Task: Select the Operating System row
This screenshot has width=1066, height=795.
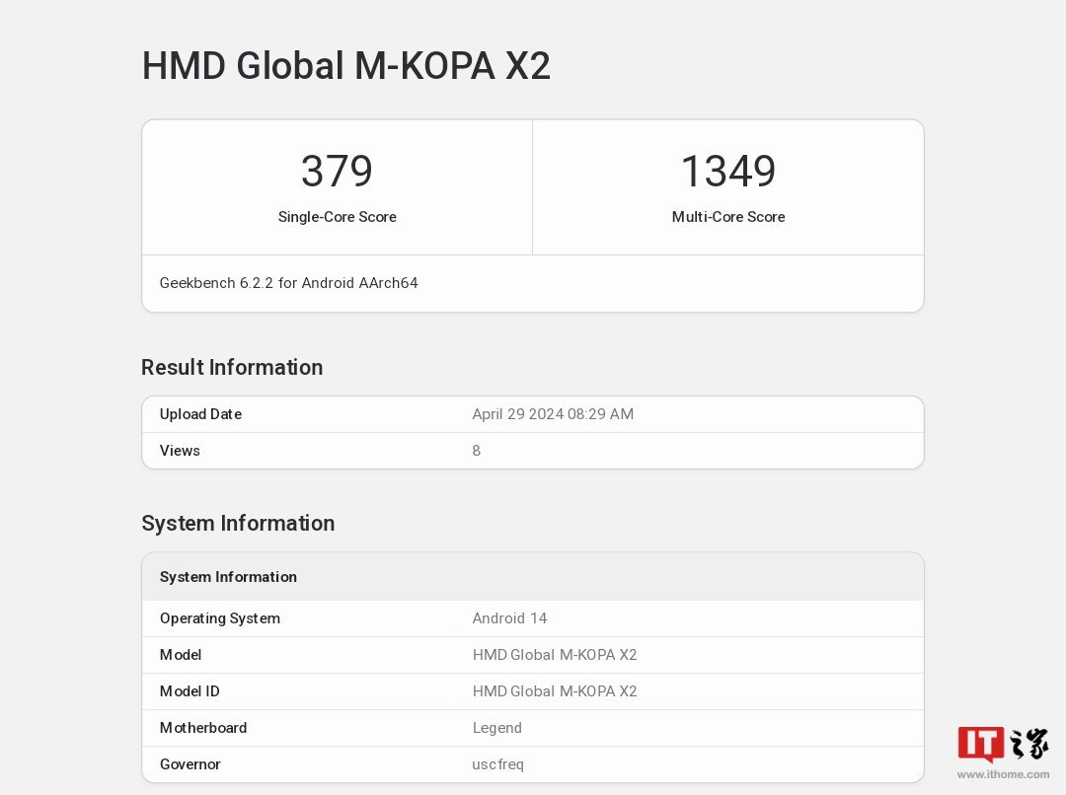Action: pyautogui.click(x=533, y=618)
